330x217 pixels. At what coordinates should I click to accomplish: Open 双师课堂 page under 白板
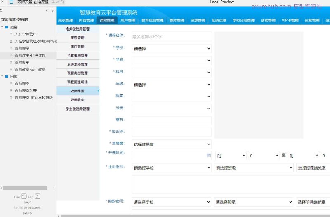pyautogui.click(x=22, y=84)
